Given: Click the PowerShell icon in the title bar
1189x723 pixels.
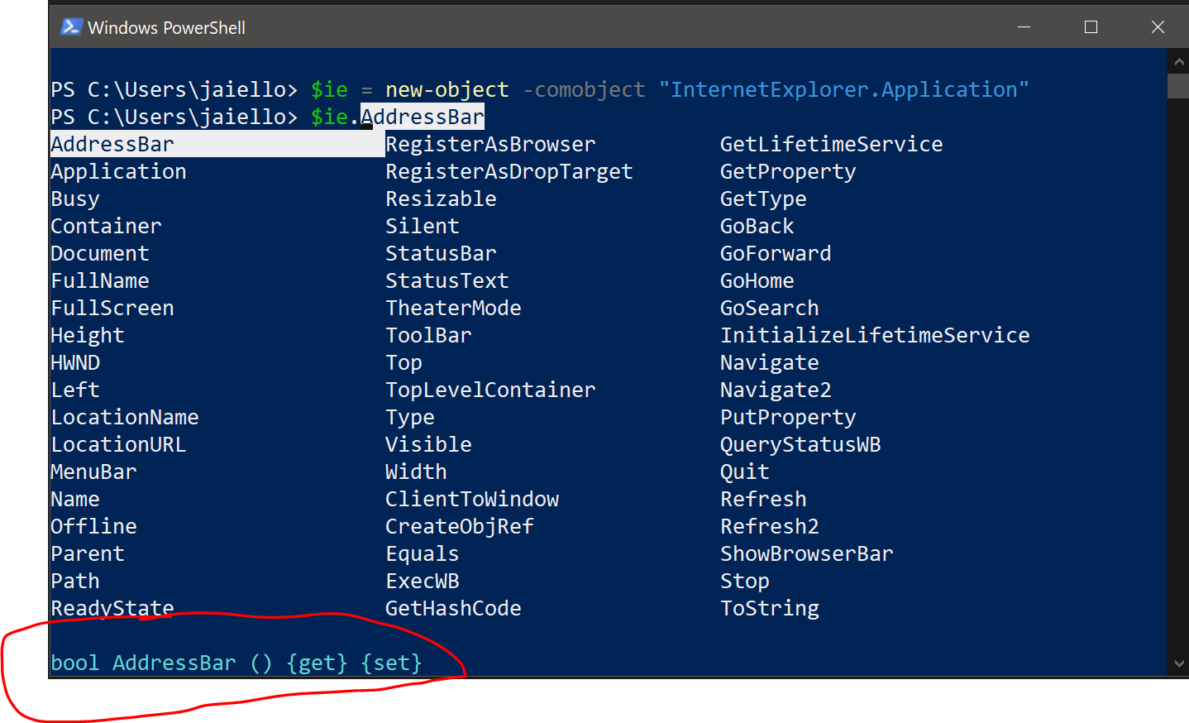Looking at the screenshot, I should [71, 26].
